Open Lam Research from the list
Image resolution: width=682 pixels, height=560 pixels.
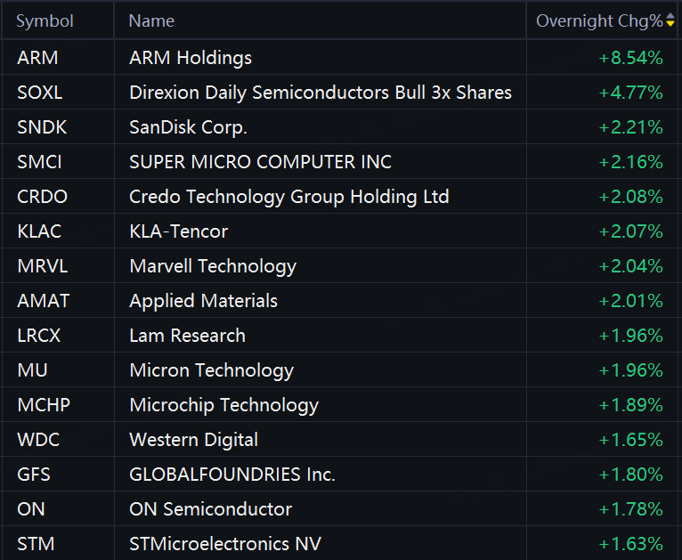click(x=187, y=336)
